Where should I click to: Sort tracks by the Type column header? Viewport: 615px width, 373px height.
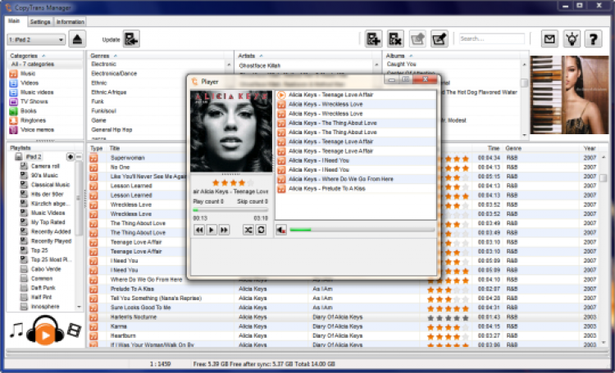point(96,148)
